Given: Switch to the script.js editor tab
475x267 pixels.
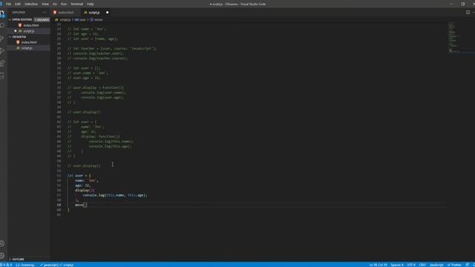Looking at the screenshot, I should click(x=96, y=13).
